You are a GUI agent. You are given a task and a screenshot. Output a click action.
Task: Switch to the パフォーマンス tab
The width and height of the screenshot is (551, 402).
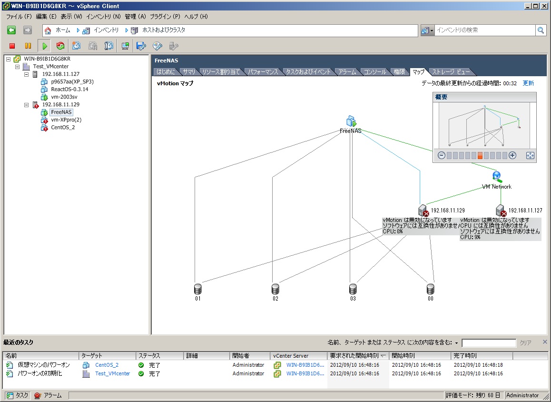coord(263,72)
